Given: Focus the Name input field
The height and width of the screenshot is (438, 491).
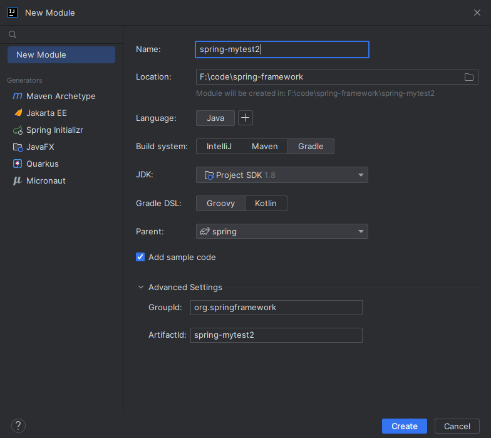Looking at the screenshot, I should tap(282, 50).
